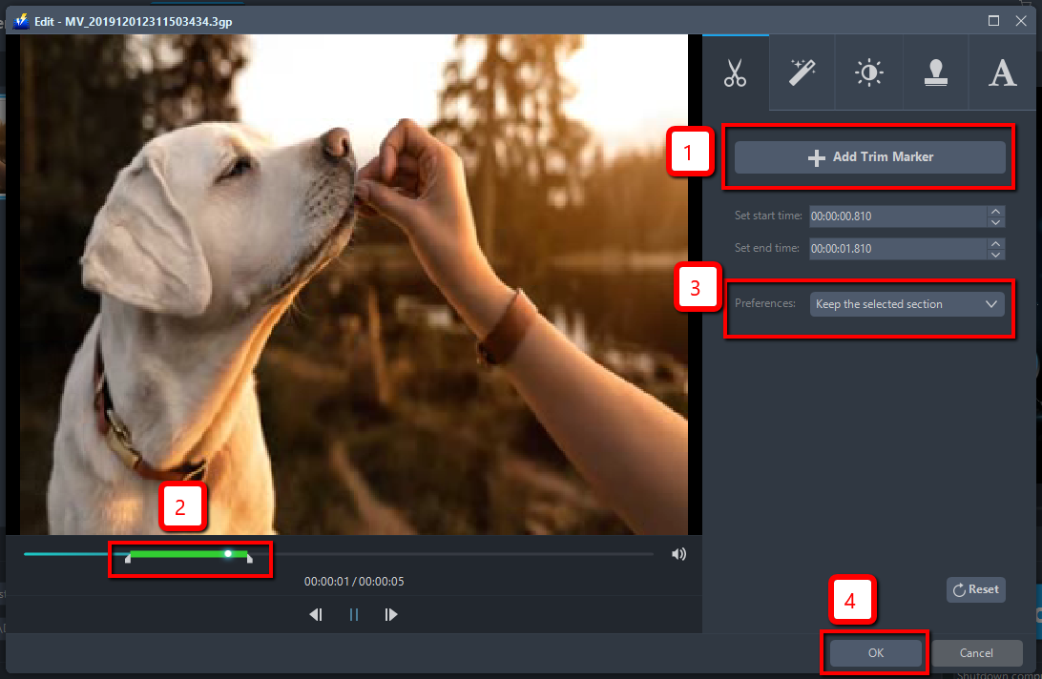Viewport: 1042px width, 679px height.
Task: Confirm edits with the OK button
Action: pyautogui.click(x=875, y=653)
